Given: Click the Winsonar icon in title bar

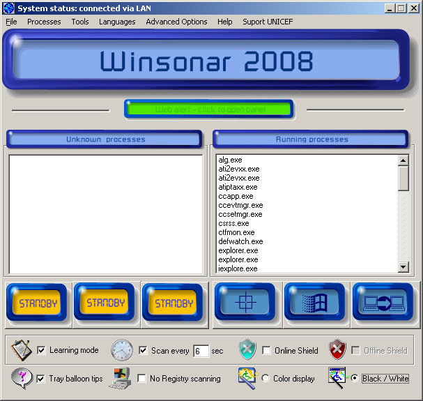Looking at the screenshot, I should click(8, 8).
